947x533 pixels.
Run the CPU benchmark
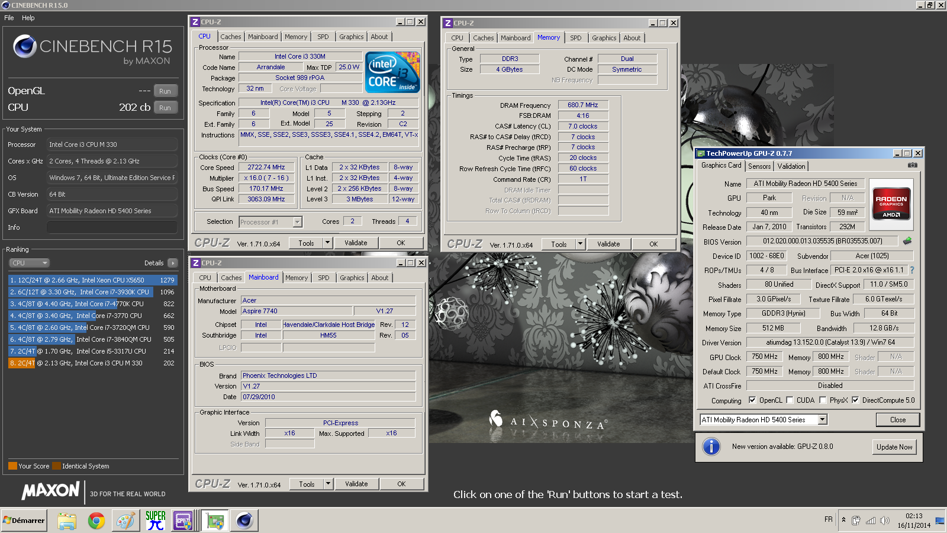165,108
